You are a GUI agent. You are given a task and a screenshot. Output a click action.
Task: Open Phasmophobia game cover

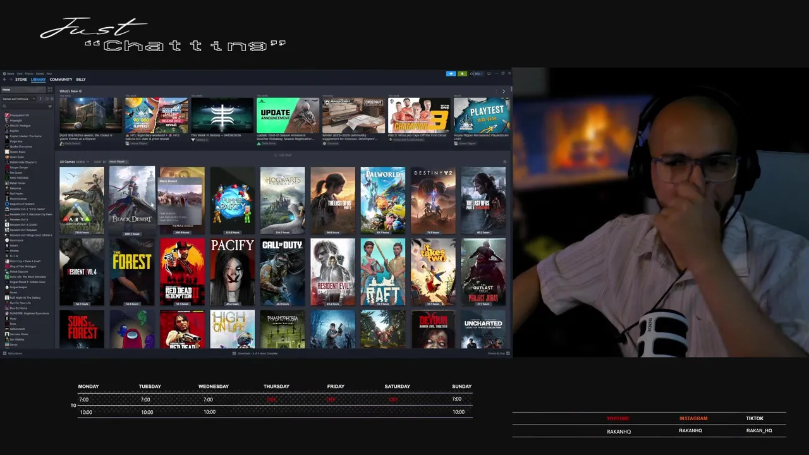(x=283, y=329)
